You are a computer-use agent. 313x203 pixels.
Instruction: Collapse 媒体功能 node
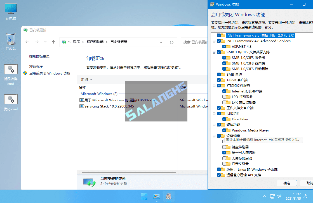(x=214, y=125)
